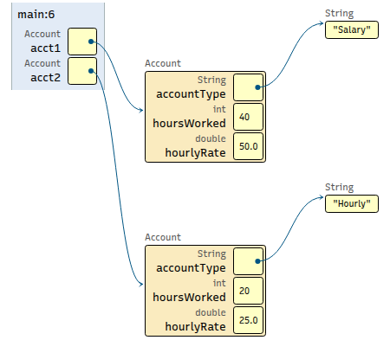Click the acct2 variable name
This screenshot has width=390, height=353.
pos(46,78)
